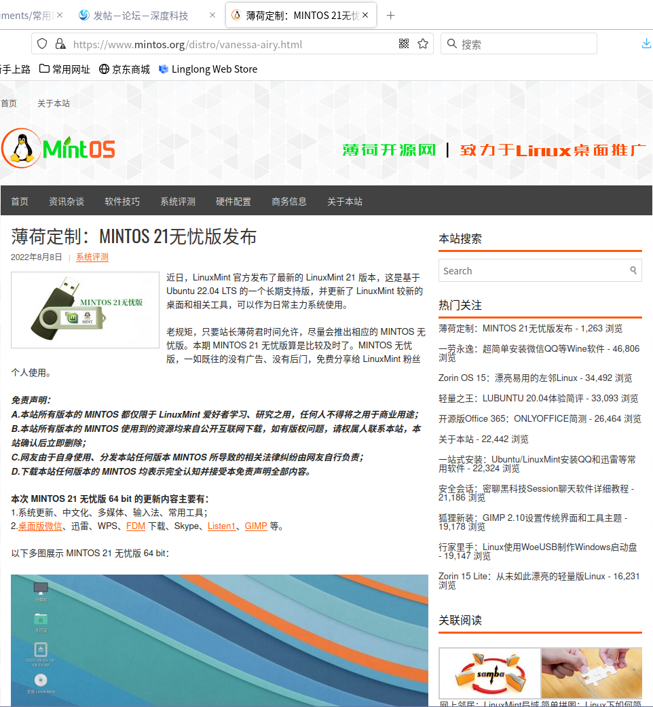
Task: Click the samba network tutorial thumbnail
Action: pos(489,673)
